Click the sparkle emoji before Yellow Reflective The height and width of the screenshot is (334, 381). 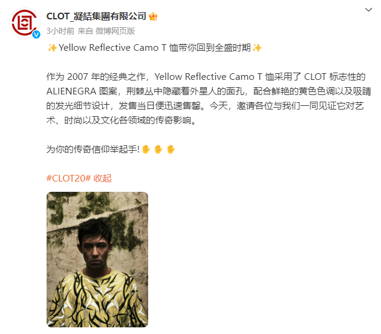pyautogui.click(x=52, y=48)
